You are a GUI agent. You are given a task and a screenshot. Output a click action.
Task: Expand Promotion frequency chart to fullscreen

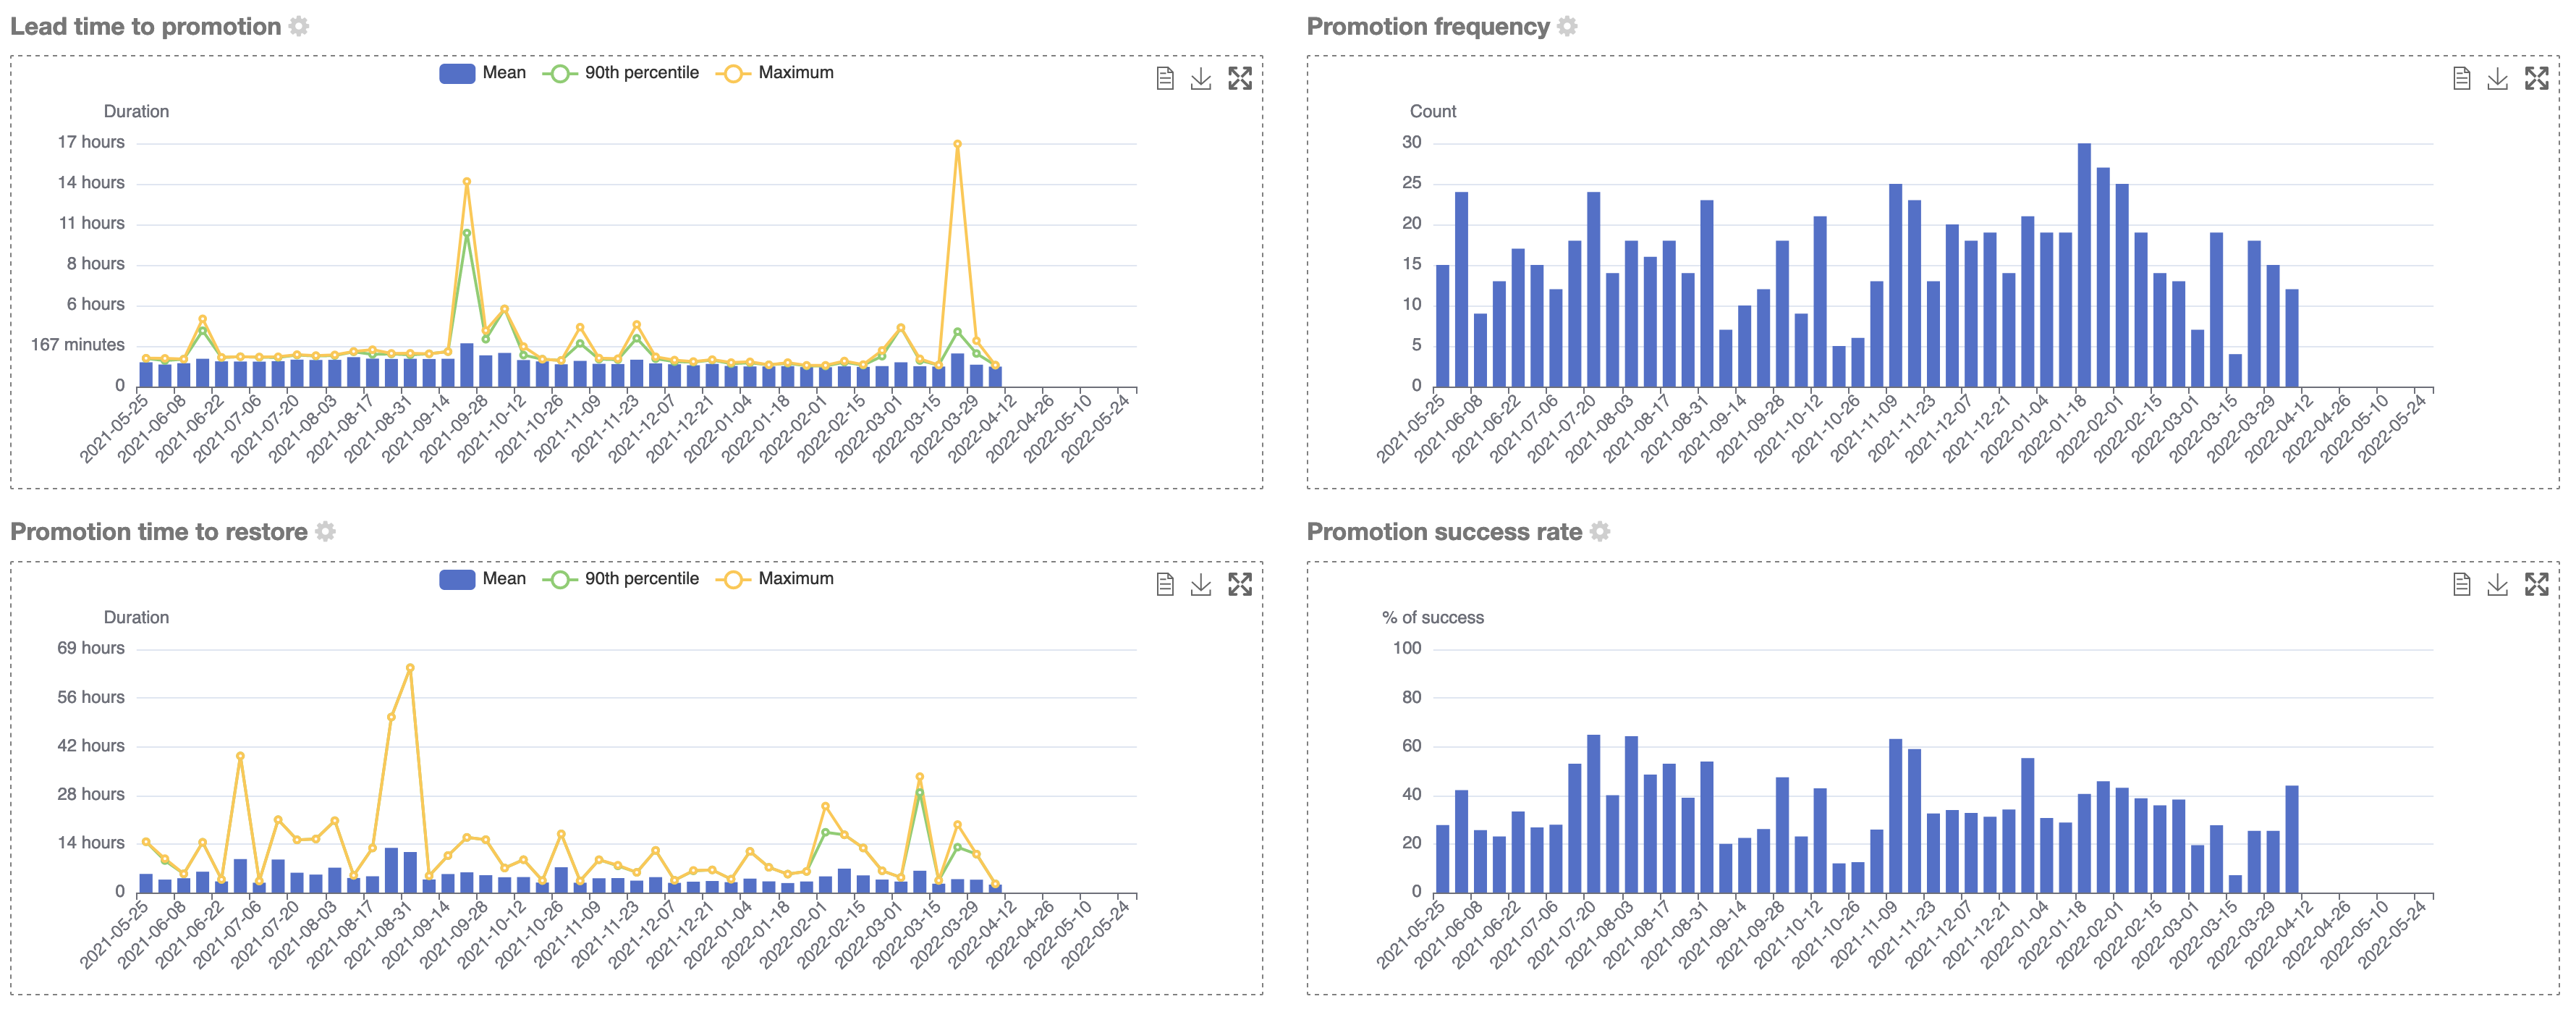[2536, 79]
